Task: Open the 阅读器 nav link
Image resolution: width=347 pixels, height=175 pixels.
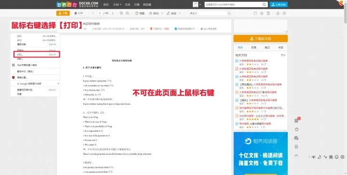Action: [147, 4]
